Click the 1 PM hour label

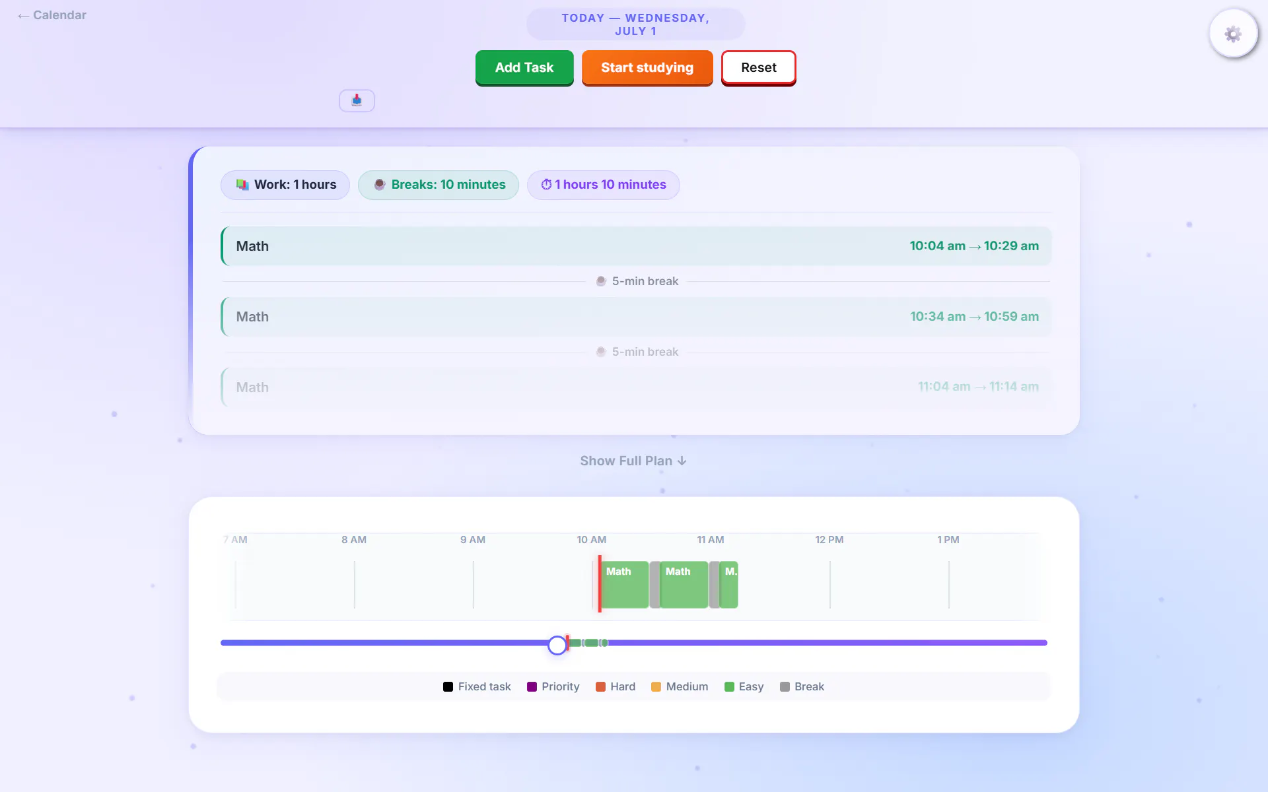click(948, 540)
